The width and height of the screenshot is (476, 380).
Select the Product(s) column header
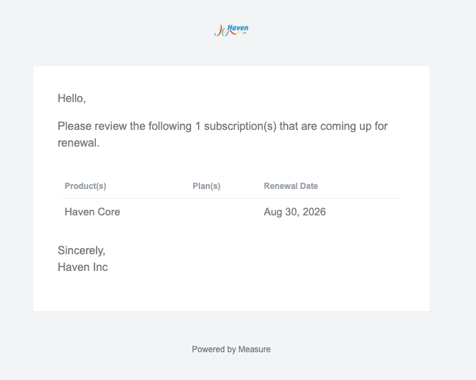click(x=85, y=186)
